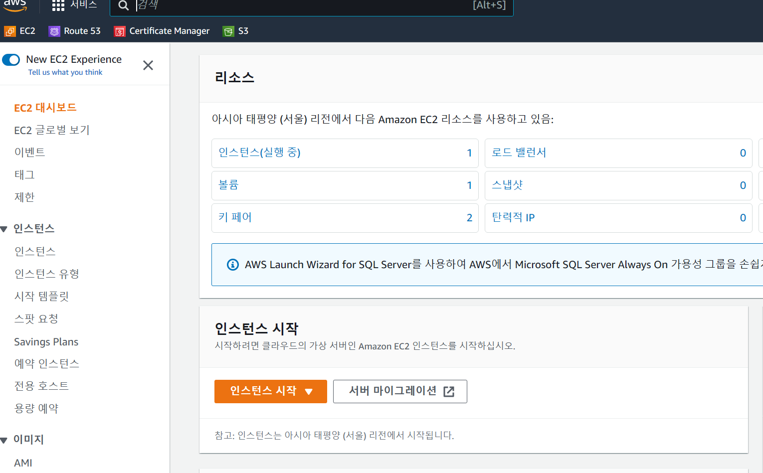Click 스냅샷 resource link
This screenshot has height=473, width=763.
click(x=507, y=185)
